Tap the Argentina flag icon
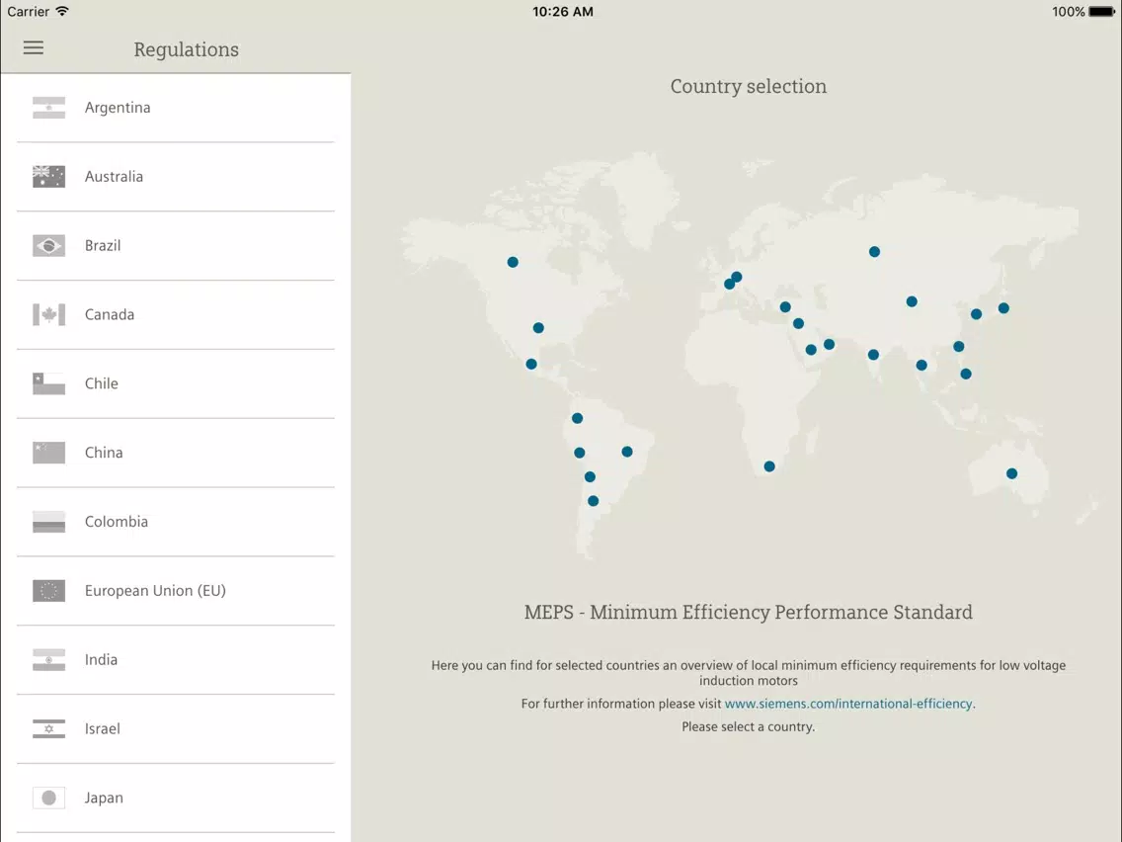 point(48,108)
